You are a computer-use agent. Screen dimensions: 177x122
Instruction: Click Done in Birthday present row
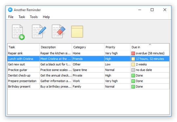139,86
